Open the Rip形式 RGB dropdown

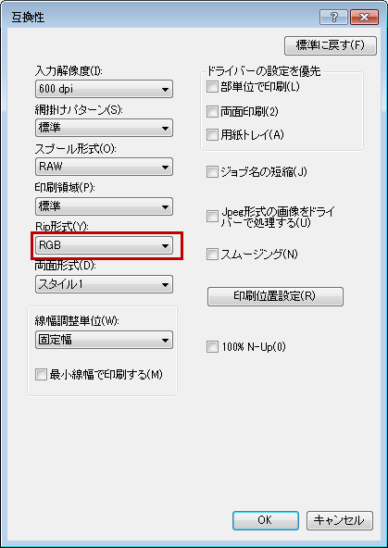(104, 245)
